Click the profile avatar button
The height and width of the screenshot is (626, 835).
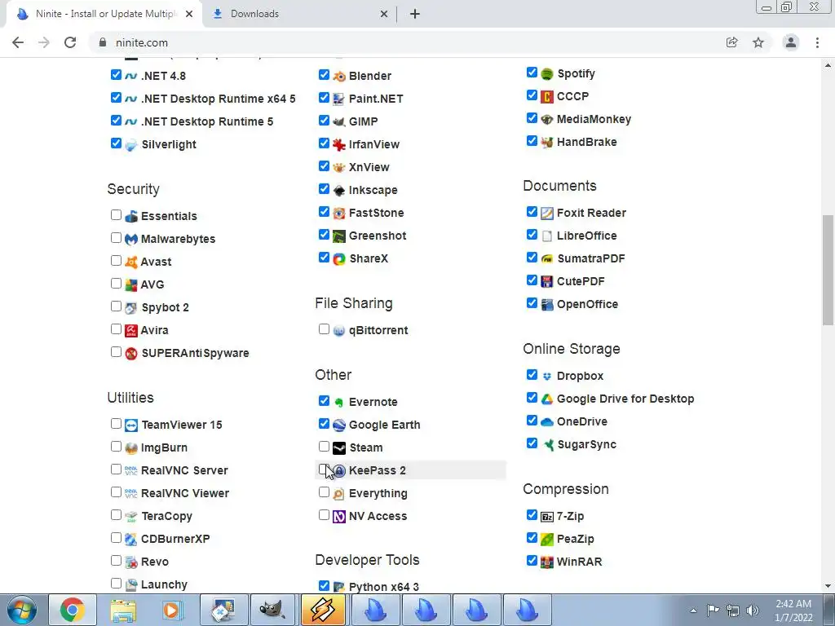[x=791, y=42]
